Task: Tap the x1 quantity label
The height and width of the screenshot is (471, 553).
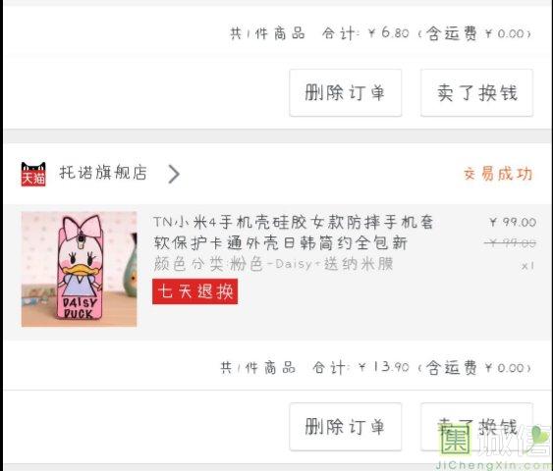Action: 528,265
